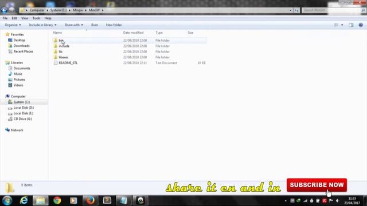
Task: Open the Share with dropdown
Action: [74, 25]
